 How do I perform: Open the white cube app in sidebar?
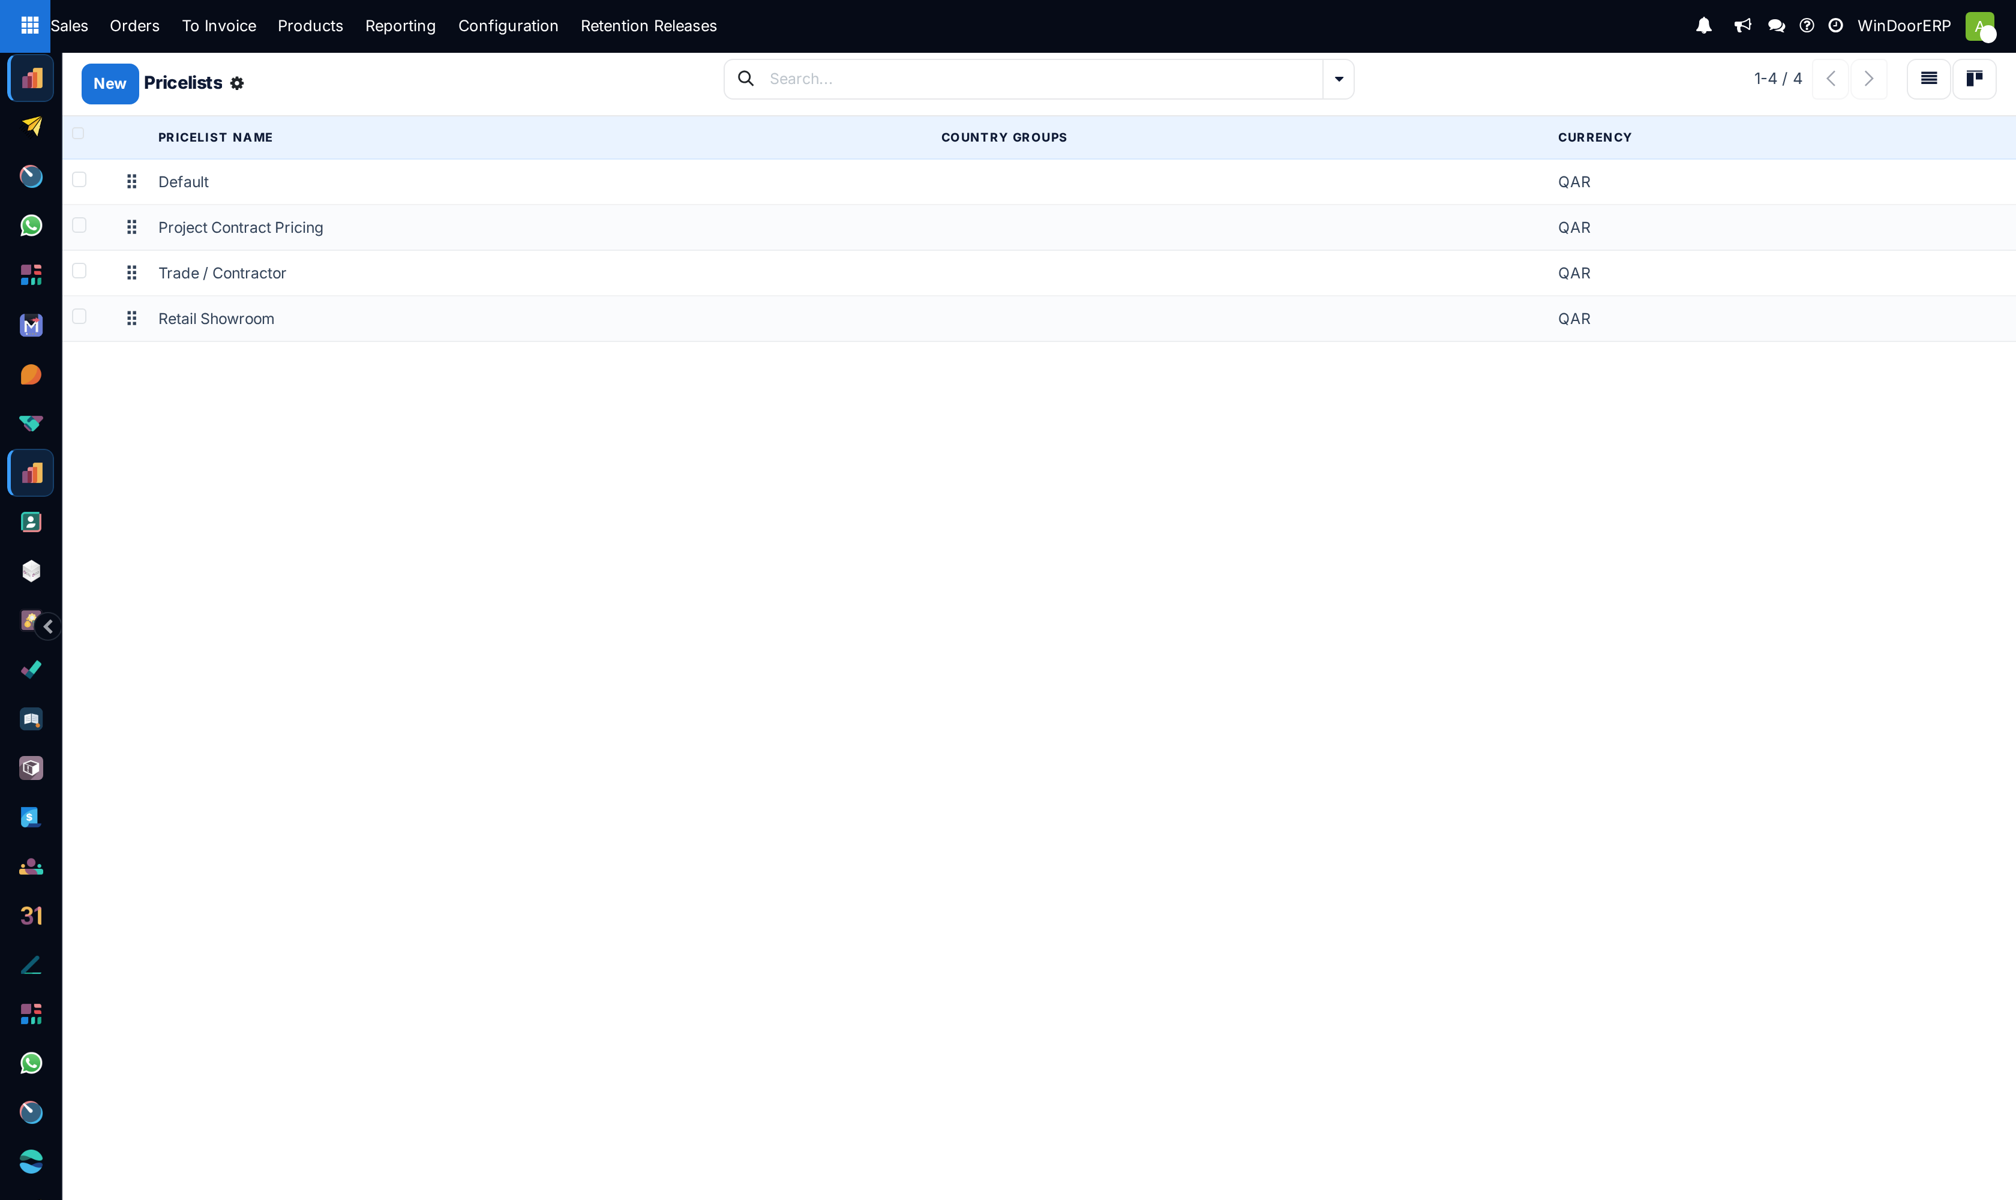tap(31, 572)
